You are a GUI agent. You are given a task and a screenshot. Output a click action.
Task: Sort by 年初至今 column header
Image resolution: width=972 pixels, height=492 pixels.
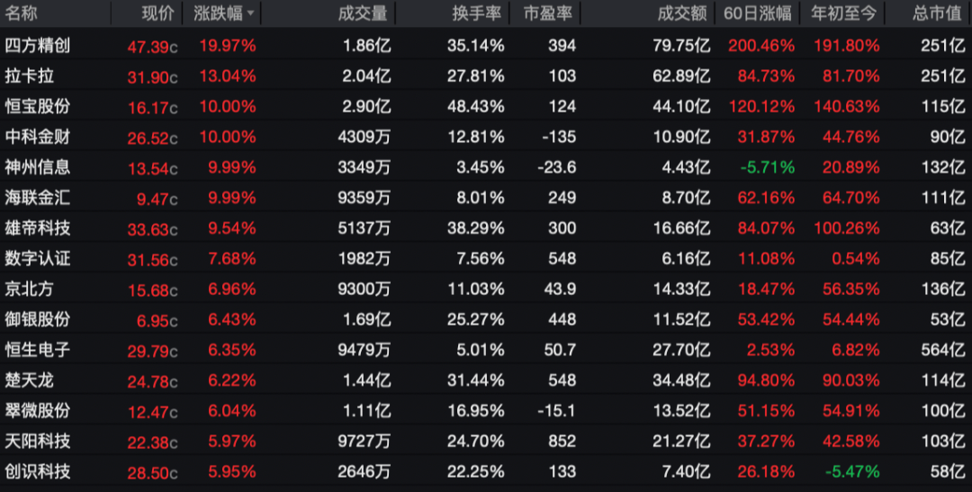(843, 13)
